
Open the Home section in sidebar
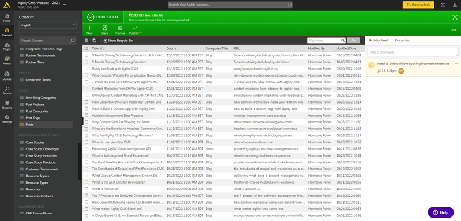[x=7, y=18]
